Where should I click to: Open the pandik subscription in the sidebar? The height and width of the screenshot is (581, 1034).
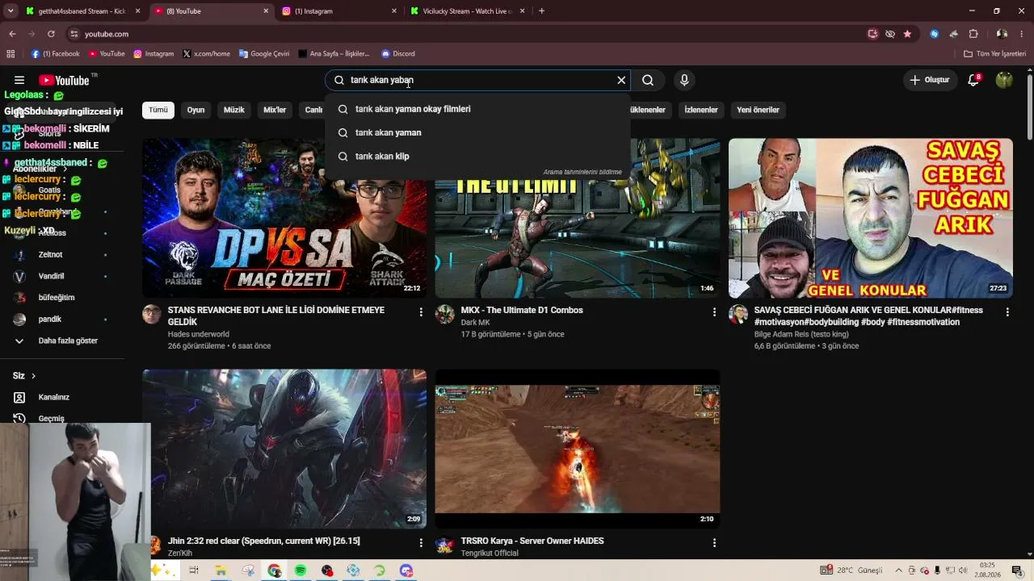point(62,320)
